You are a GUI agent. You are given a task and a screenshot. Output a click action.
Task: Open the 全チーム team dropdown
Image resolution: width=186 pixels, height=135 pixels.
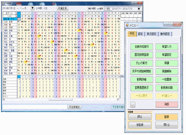click(16, 13)
